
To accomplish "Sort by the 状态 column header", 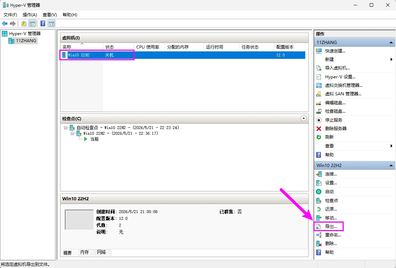I will click(118, 47).
